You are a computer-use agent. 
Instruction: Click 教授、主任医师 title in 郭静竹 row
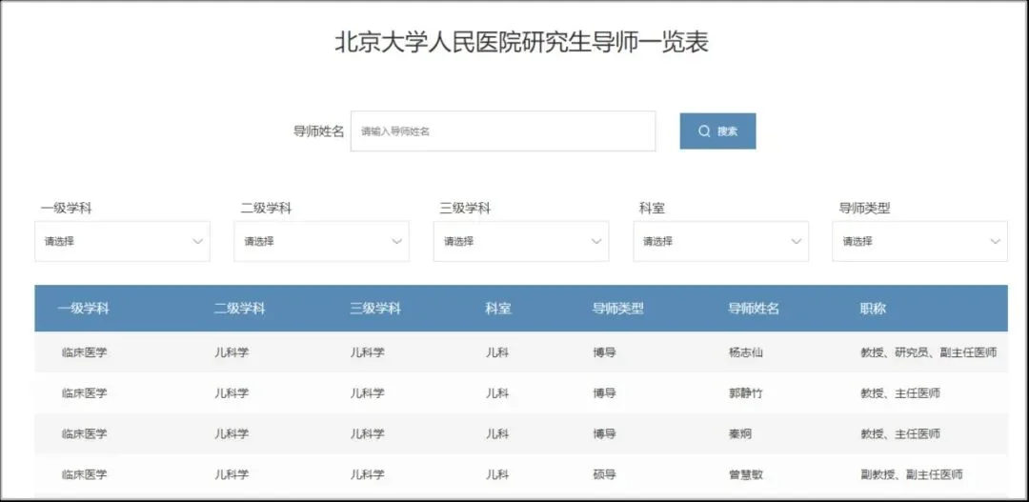[x=899, y=393]
